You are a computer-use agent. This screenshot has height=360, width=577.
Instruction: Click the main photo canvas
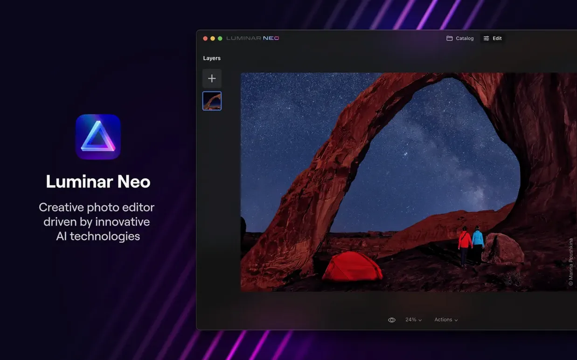[409, 182]
